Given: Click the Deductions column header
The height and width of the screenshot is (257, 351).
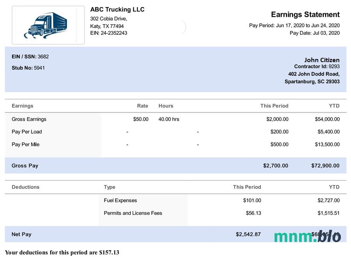Looking at the screenshot, I should pyautogui.click(x=25, y=187).
